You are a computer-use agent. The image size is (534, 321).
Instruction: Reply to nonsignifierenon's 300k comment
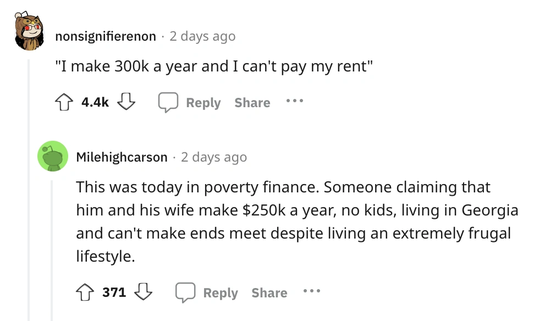(190, 103)
